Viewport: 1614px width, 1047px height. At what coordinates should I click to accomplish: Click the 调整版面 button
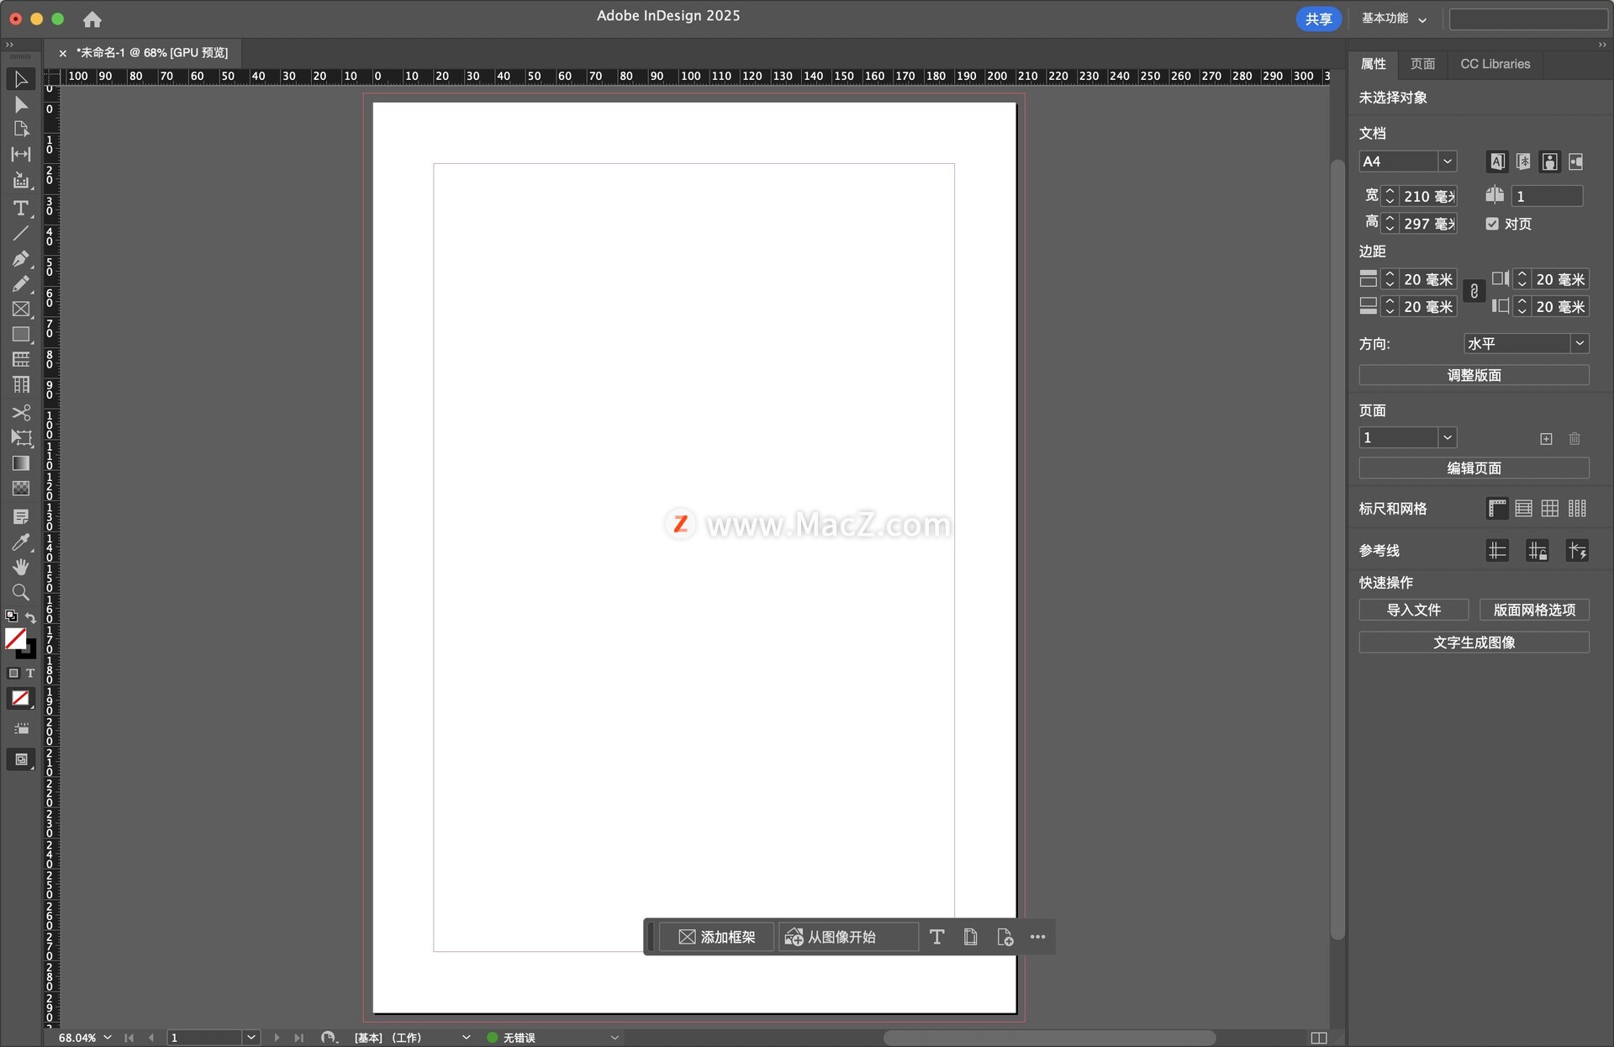pos(1474,375)
